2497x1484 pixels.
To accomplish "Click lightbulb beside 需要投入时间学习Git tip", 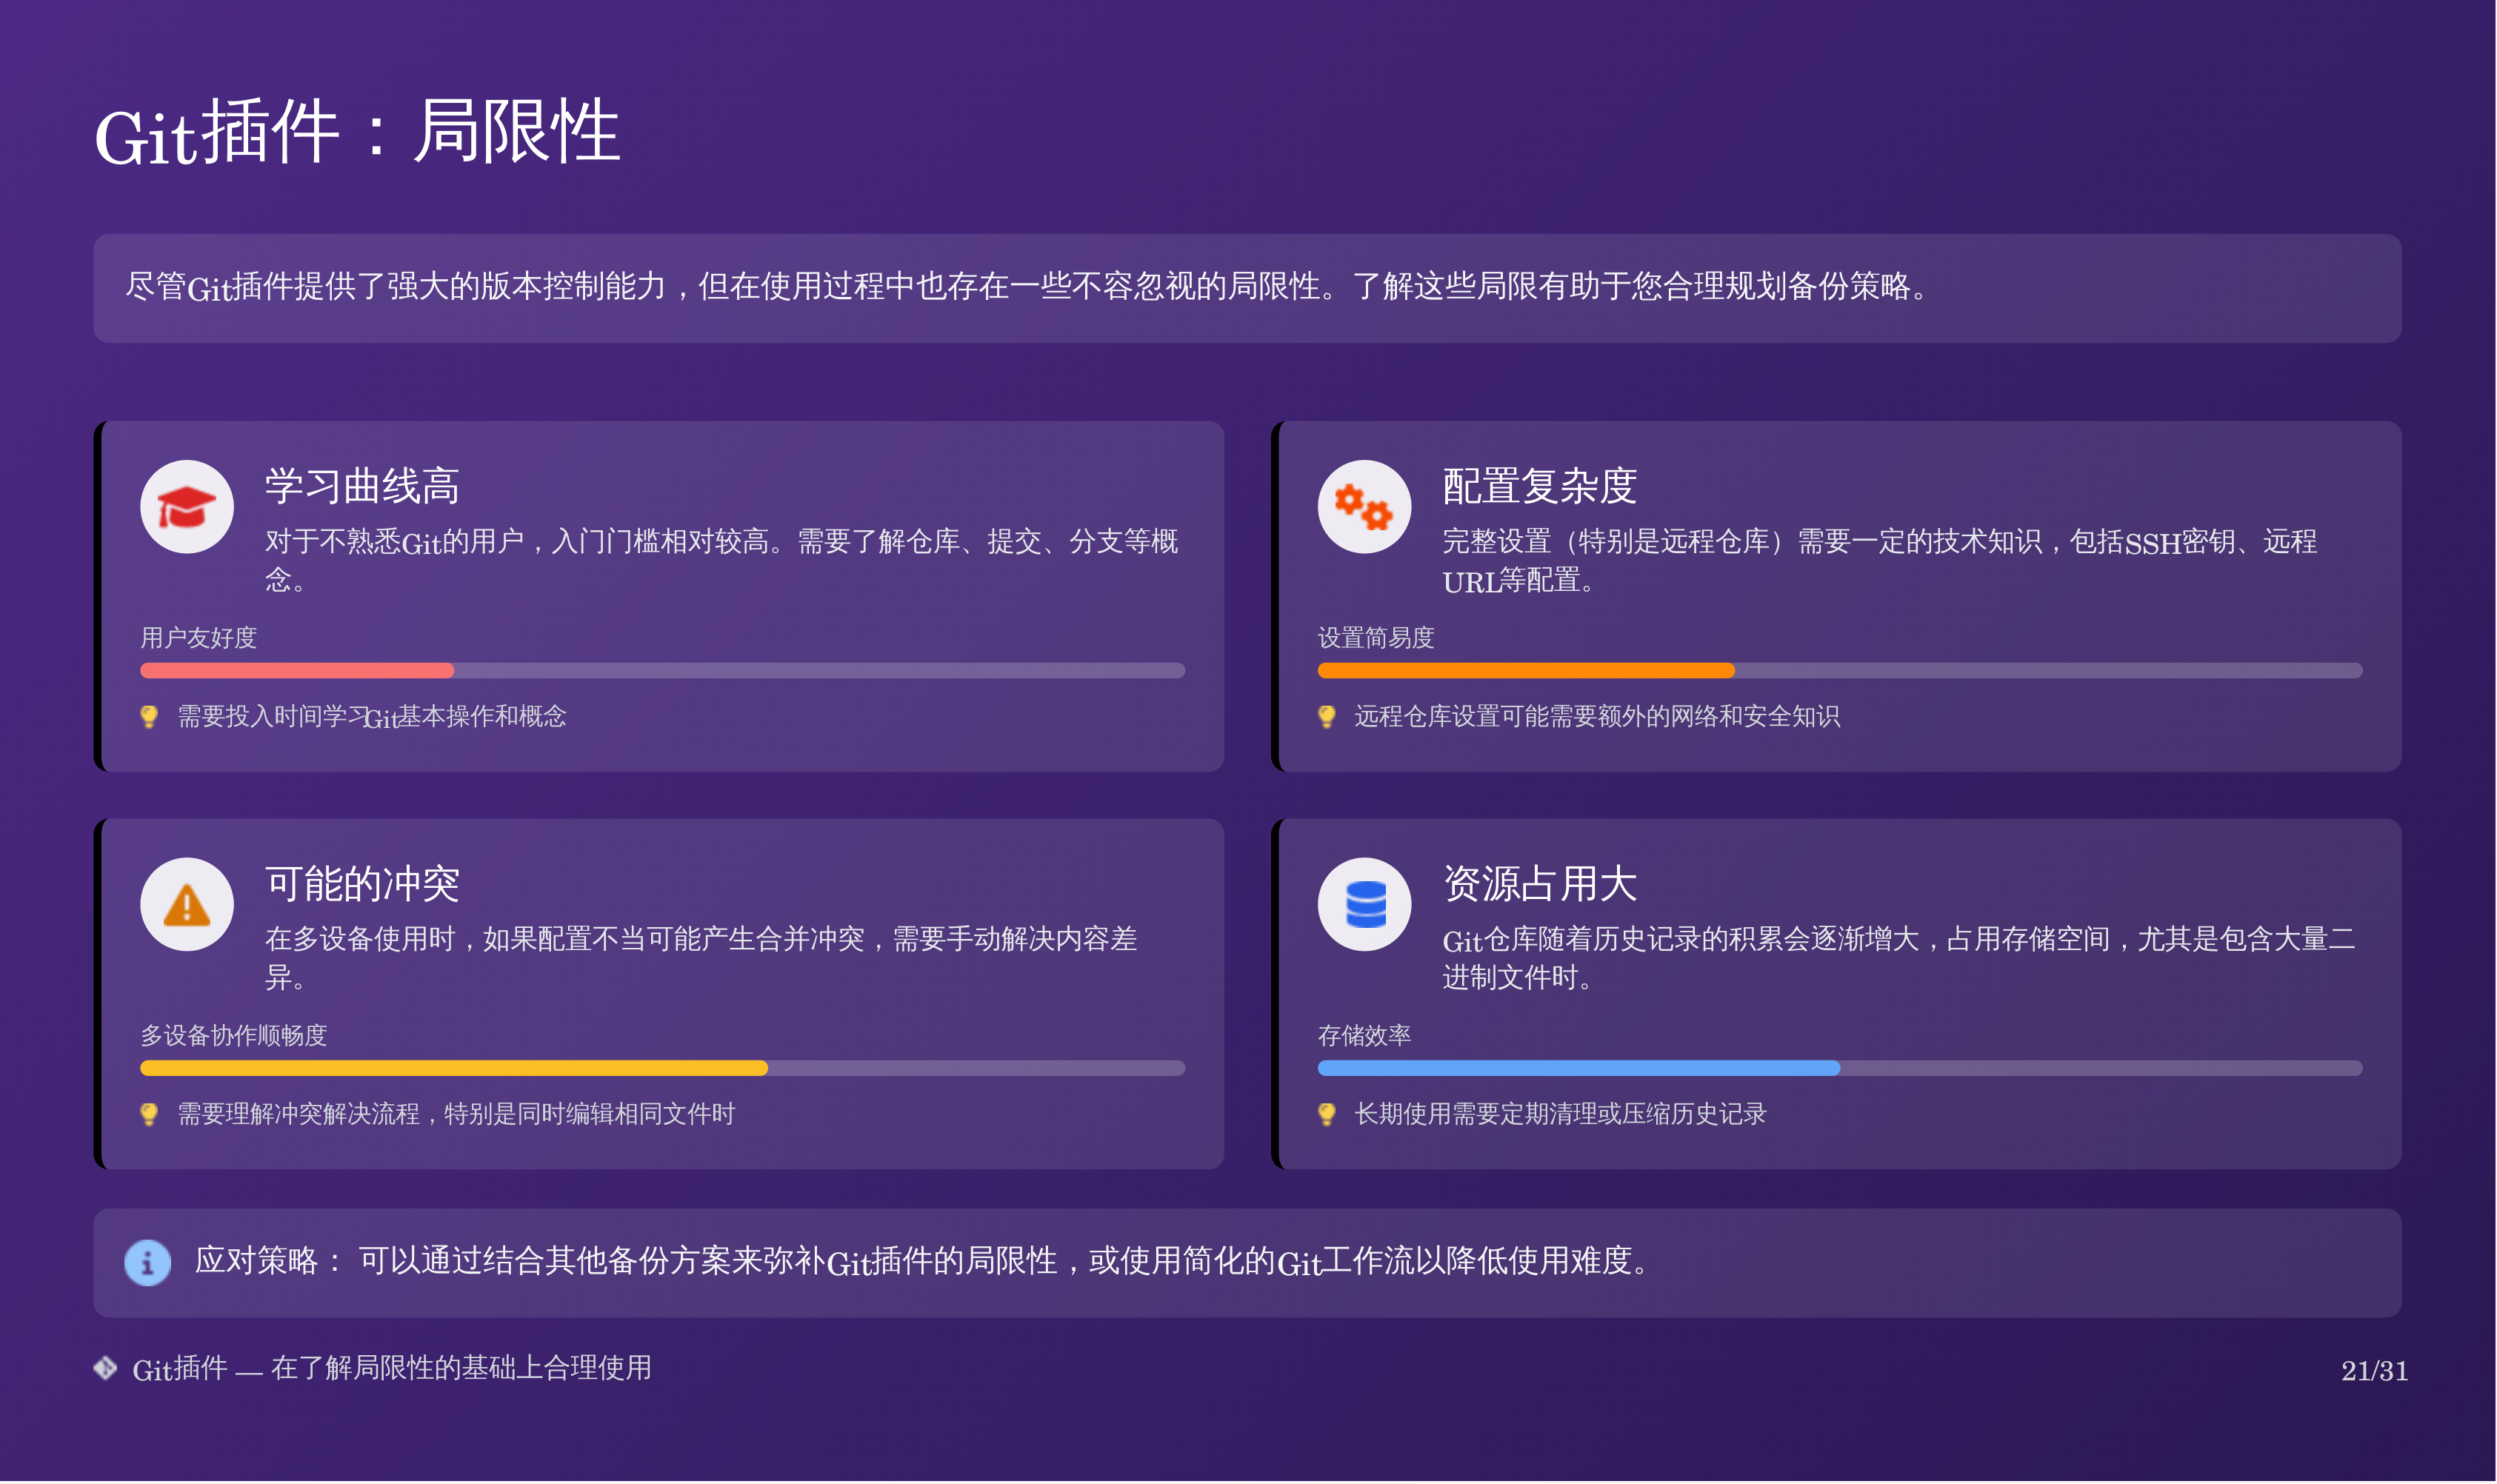I will click(x=149, y=717).
